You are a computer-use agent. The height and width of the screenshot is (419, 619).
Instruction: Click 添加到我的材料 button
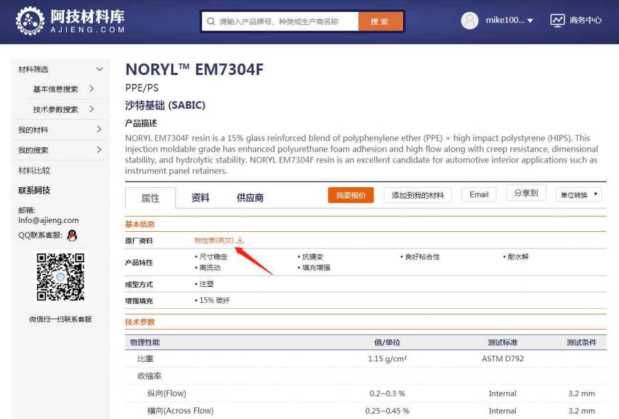(x=417, y=195)
